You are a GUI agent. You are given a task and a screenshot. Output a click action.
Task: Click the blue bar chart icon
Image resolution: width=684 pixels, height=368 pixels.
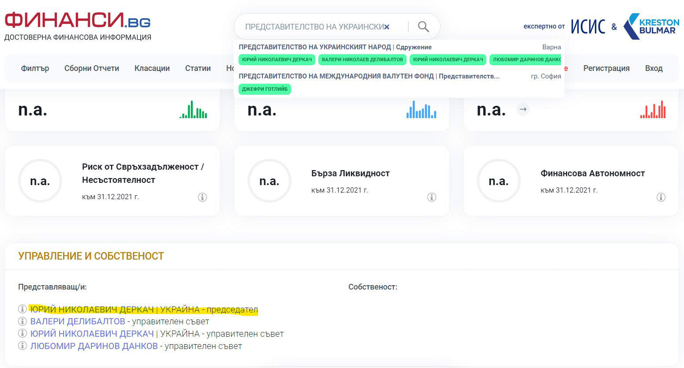421,109
